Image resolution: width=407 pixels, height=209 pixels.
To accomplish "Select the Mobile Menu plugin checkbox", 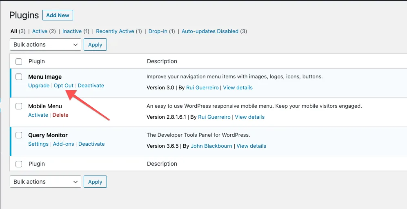I will (19, 106).
